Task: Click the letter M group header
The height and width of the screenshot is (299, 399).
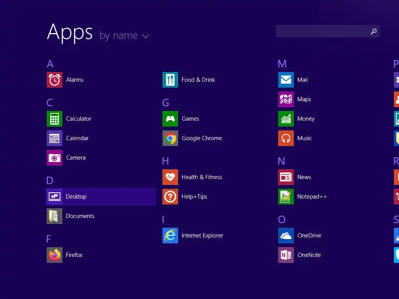Action: click(x=282, y=64)
